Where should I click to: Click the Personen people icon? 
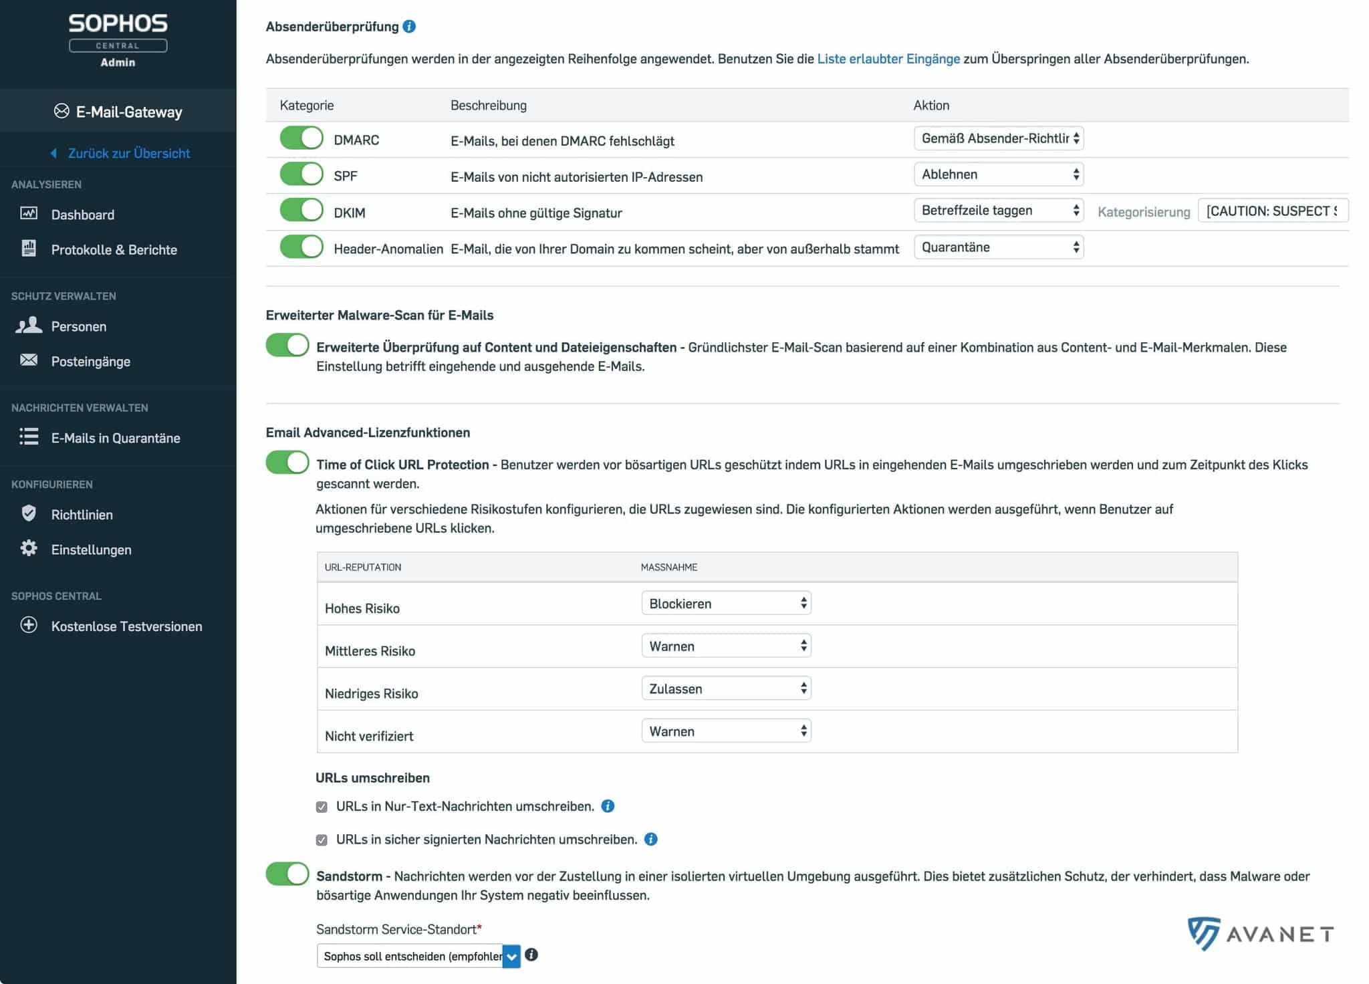click(x=29, y=326)
